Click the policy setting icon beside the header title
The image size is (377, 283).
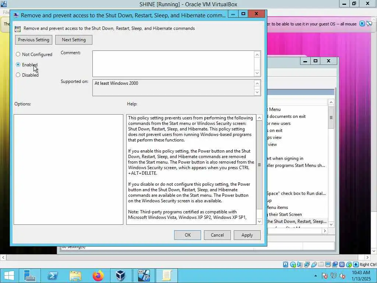tap(18, 29)
